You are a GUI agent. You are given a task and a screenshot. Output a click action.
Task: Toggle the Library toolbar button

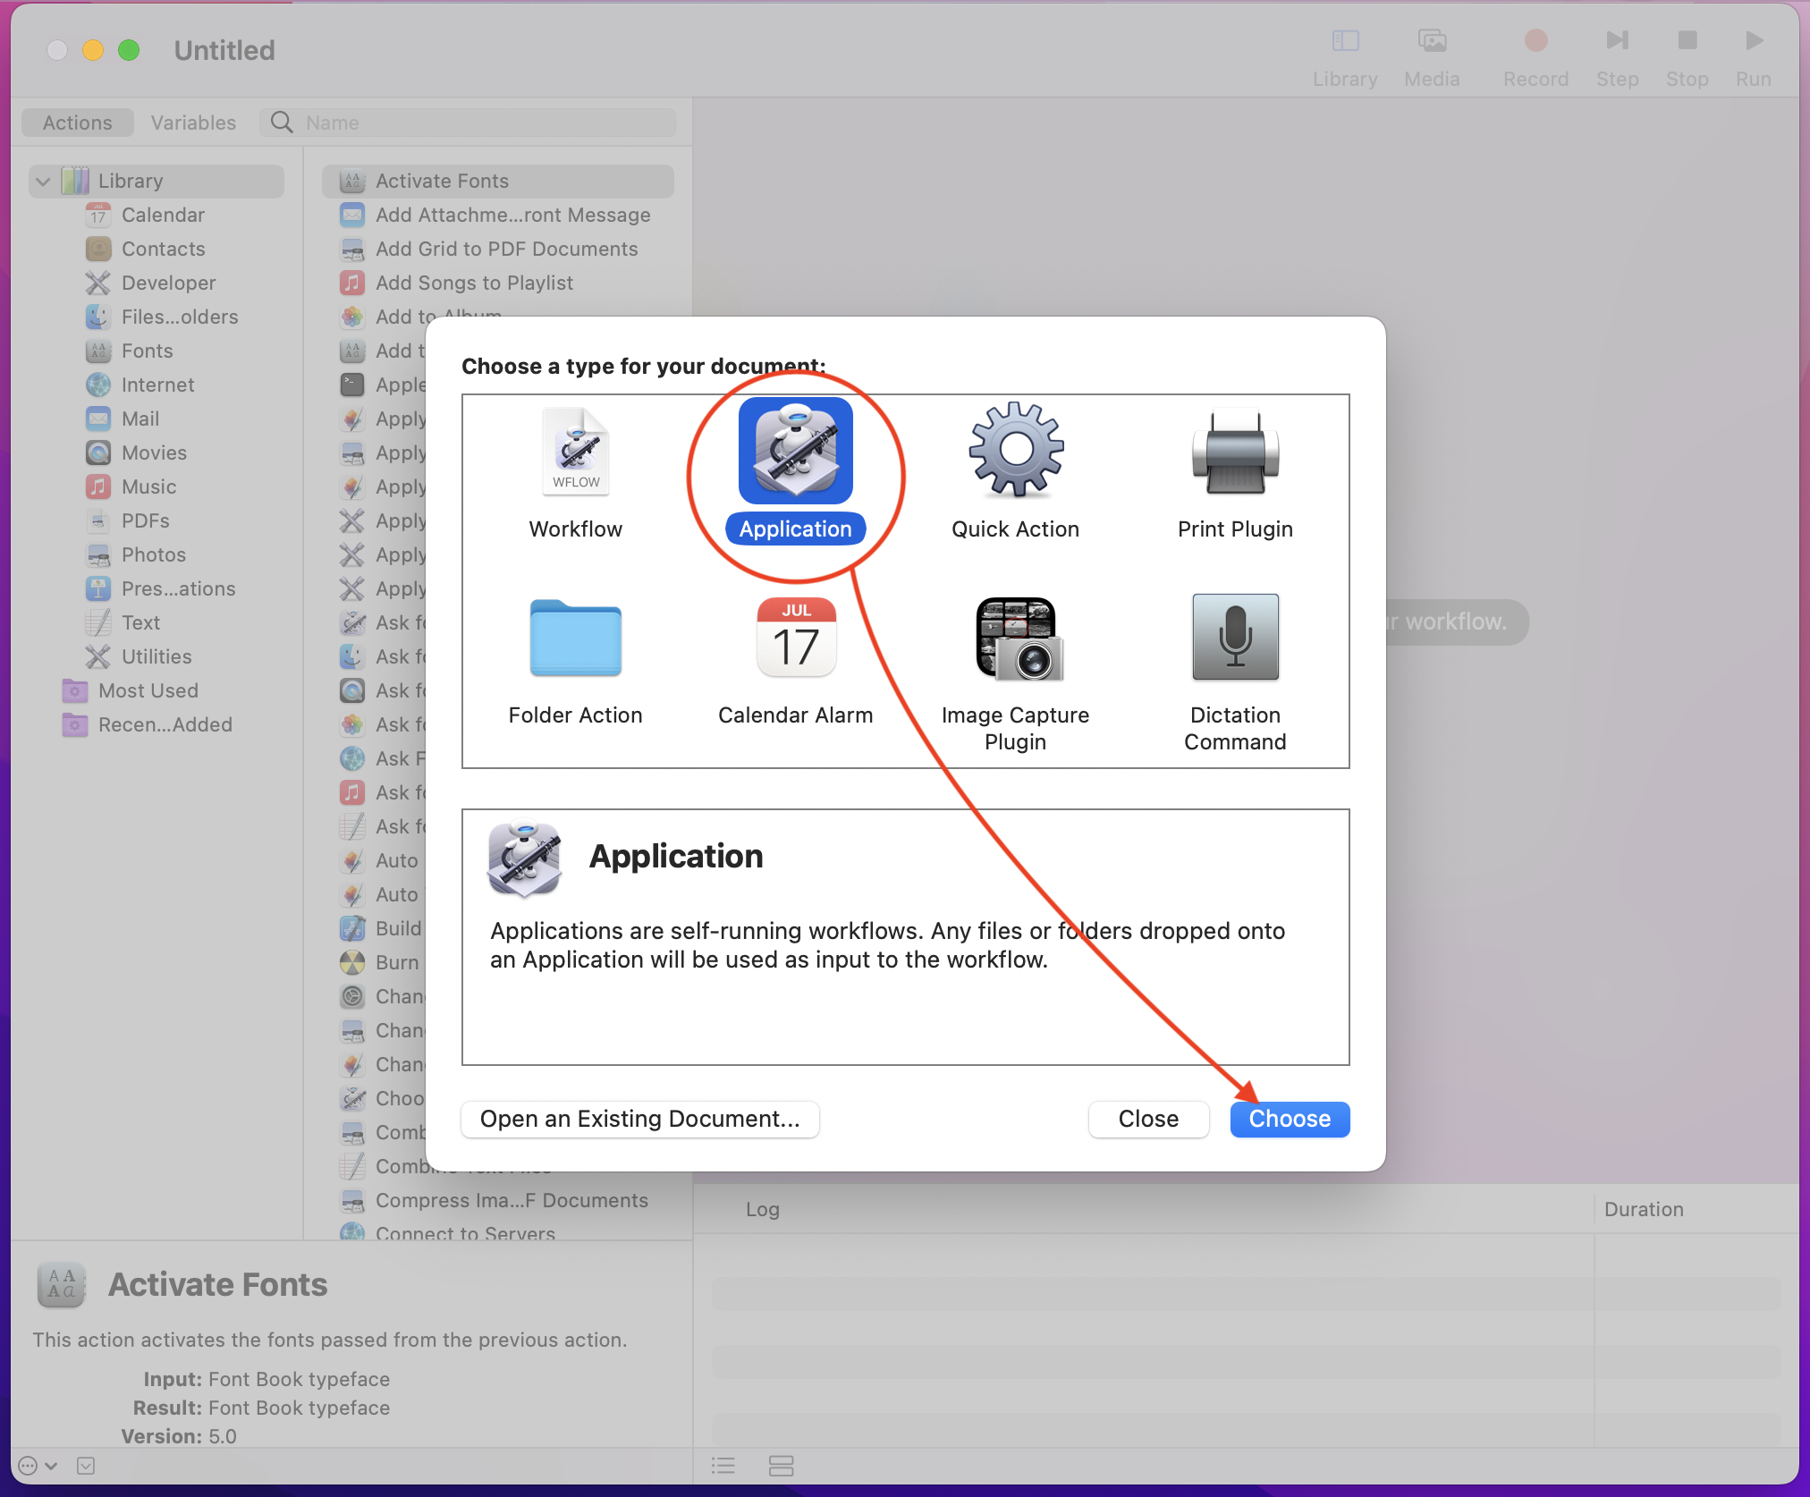(x=1345, y=57)
